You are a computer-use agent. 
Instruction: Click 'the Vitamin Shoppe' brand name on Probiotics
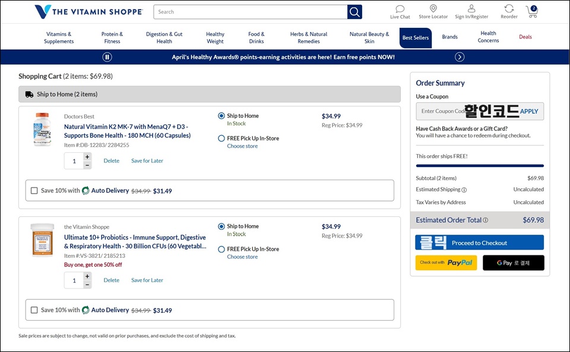[x=87, y=227]
